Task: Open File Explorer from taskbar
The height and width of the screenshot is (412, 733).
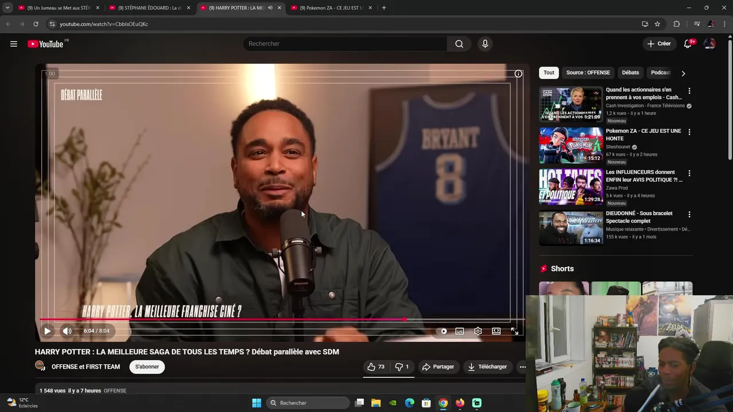Action: click(376, 403)
